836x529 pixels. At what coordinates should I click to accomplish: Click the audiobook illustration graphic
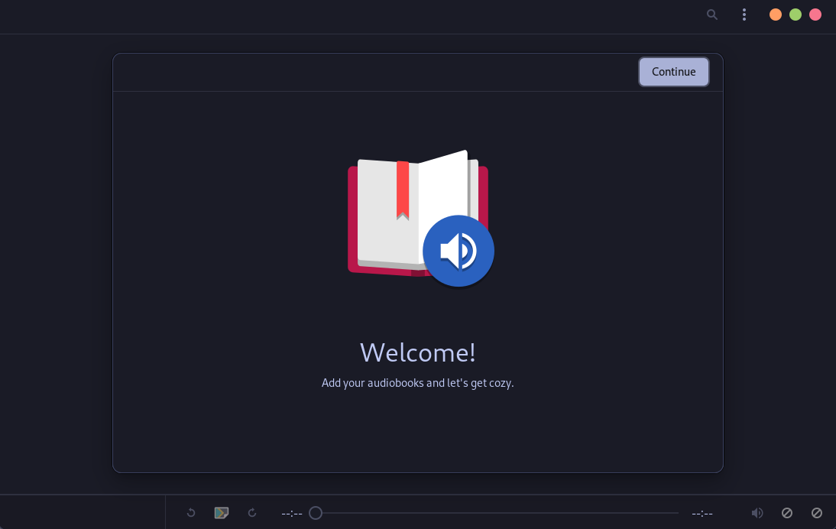point(417,214)
